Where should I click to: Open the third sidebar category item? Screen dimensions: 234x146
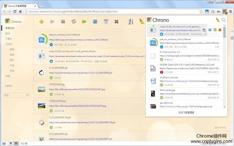[9, 39]
